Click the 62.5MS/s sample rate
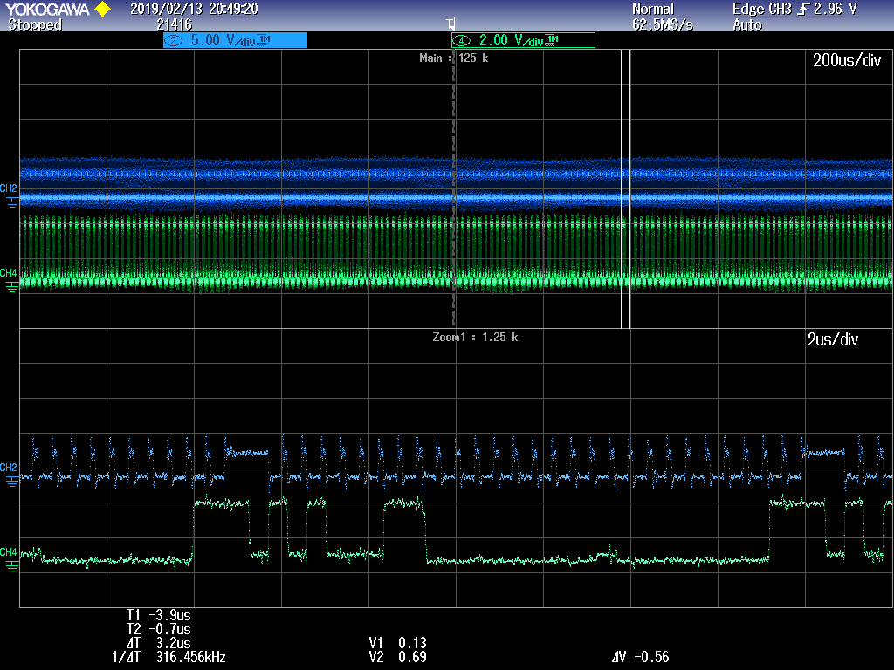Screen dimensions: 894x670 tap(663, 24)
